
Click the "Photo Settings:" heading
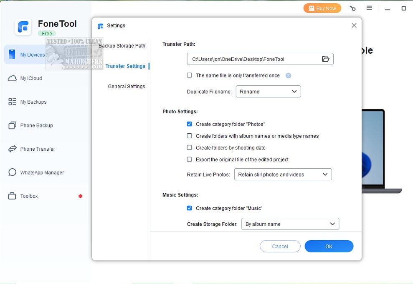click(180, 112)
